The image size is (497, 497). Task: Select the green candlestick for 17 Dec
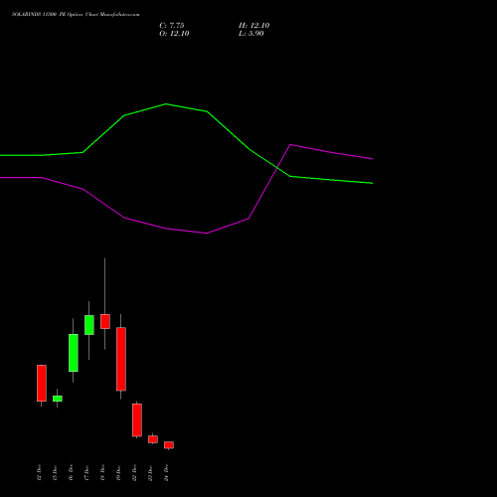pos(89,325)
